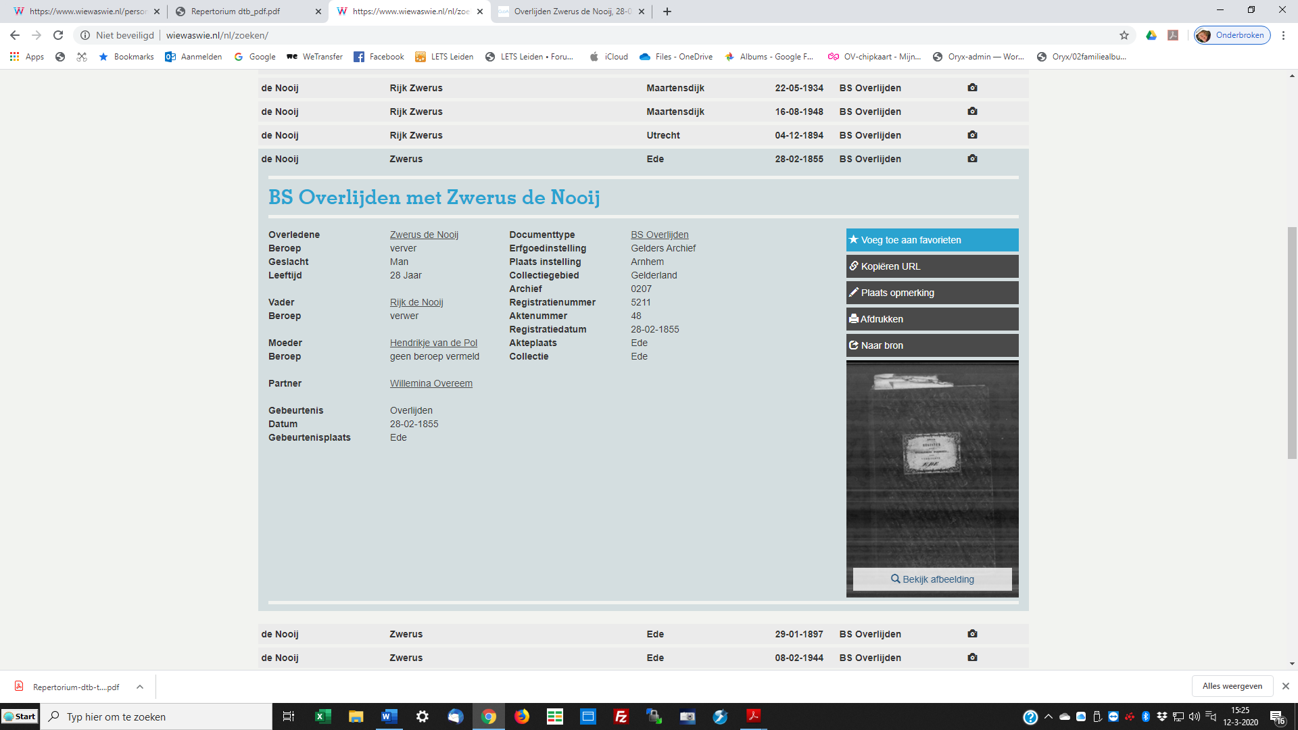Open Chrome three-dot menu
Viewport: 1298px width, 730px height.
pos(1283,35)
